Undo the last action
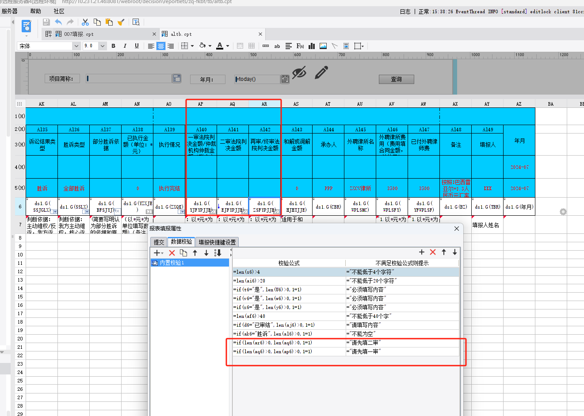 [x=58, y=22]
